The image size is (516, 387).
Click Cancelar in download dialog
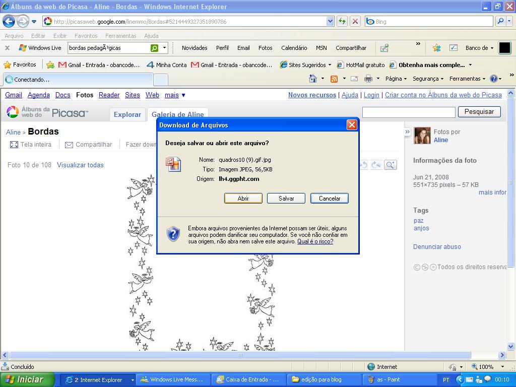[330, 199]
